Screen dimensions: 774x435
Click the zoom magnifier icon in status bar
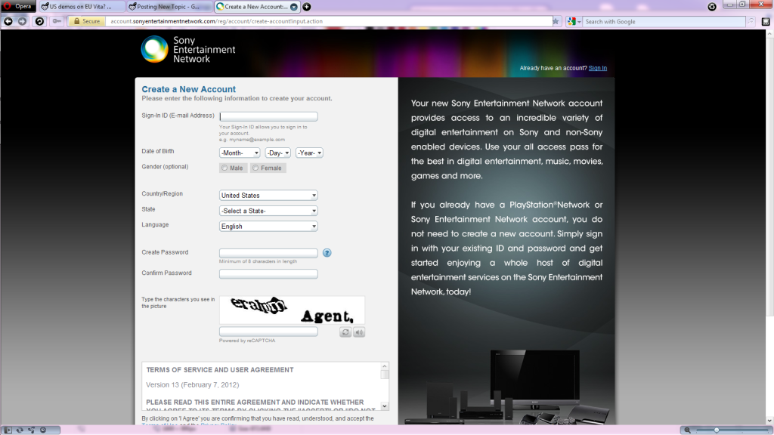click(686, 430)
